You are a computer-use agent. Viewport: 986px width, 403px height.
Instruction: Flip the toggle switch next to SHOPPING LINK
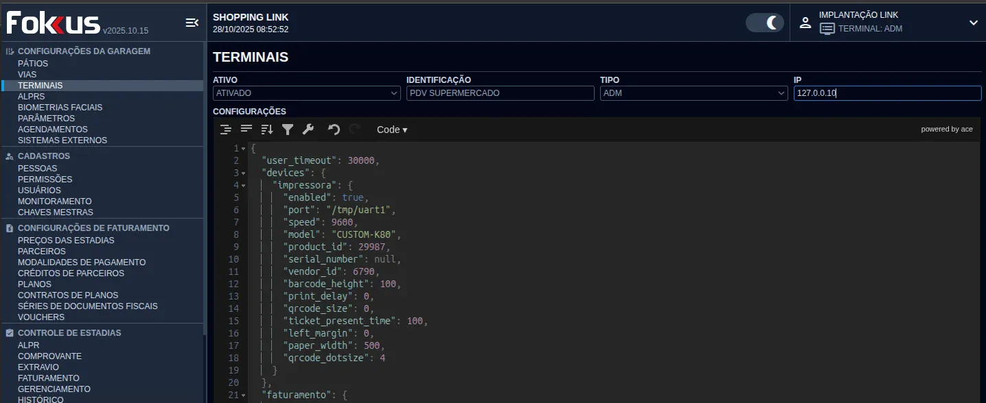[x=764, y=22]
